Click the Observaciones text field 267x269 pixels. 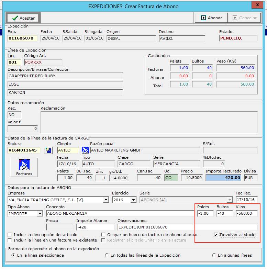click(x=187, y=227)
